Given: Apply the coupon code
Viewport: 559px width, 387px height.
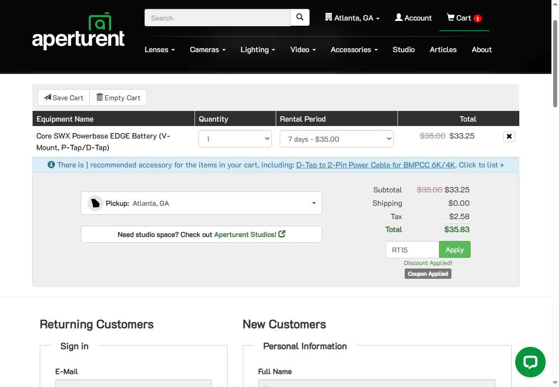Looking at the screenshot, I should coord(455,249).
